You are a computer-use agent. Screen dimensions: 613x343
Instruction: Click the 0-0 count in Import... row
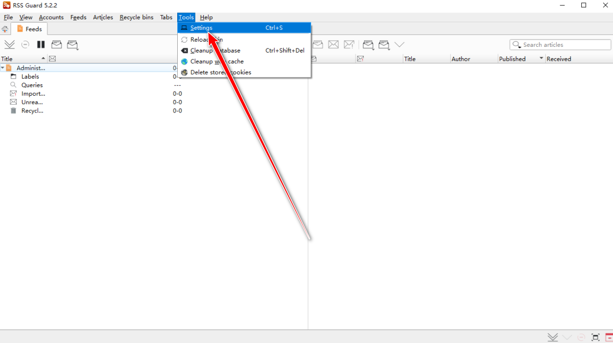click(177, 94)
